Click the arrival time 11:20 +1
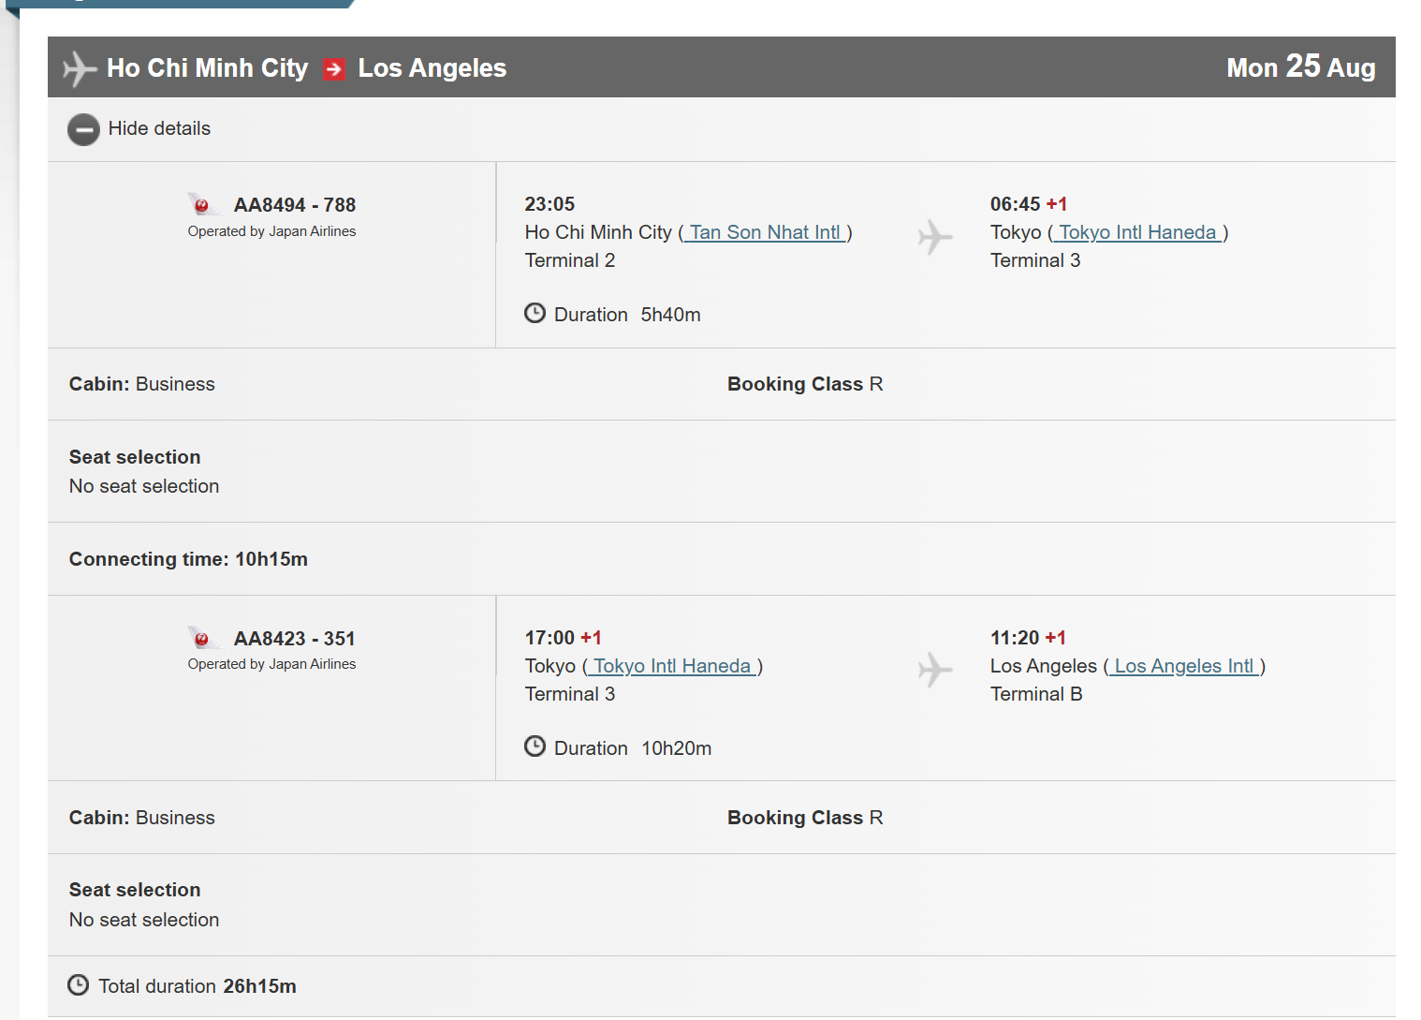 tap(1028, 638)
